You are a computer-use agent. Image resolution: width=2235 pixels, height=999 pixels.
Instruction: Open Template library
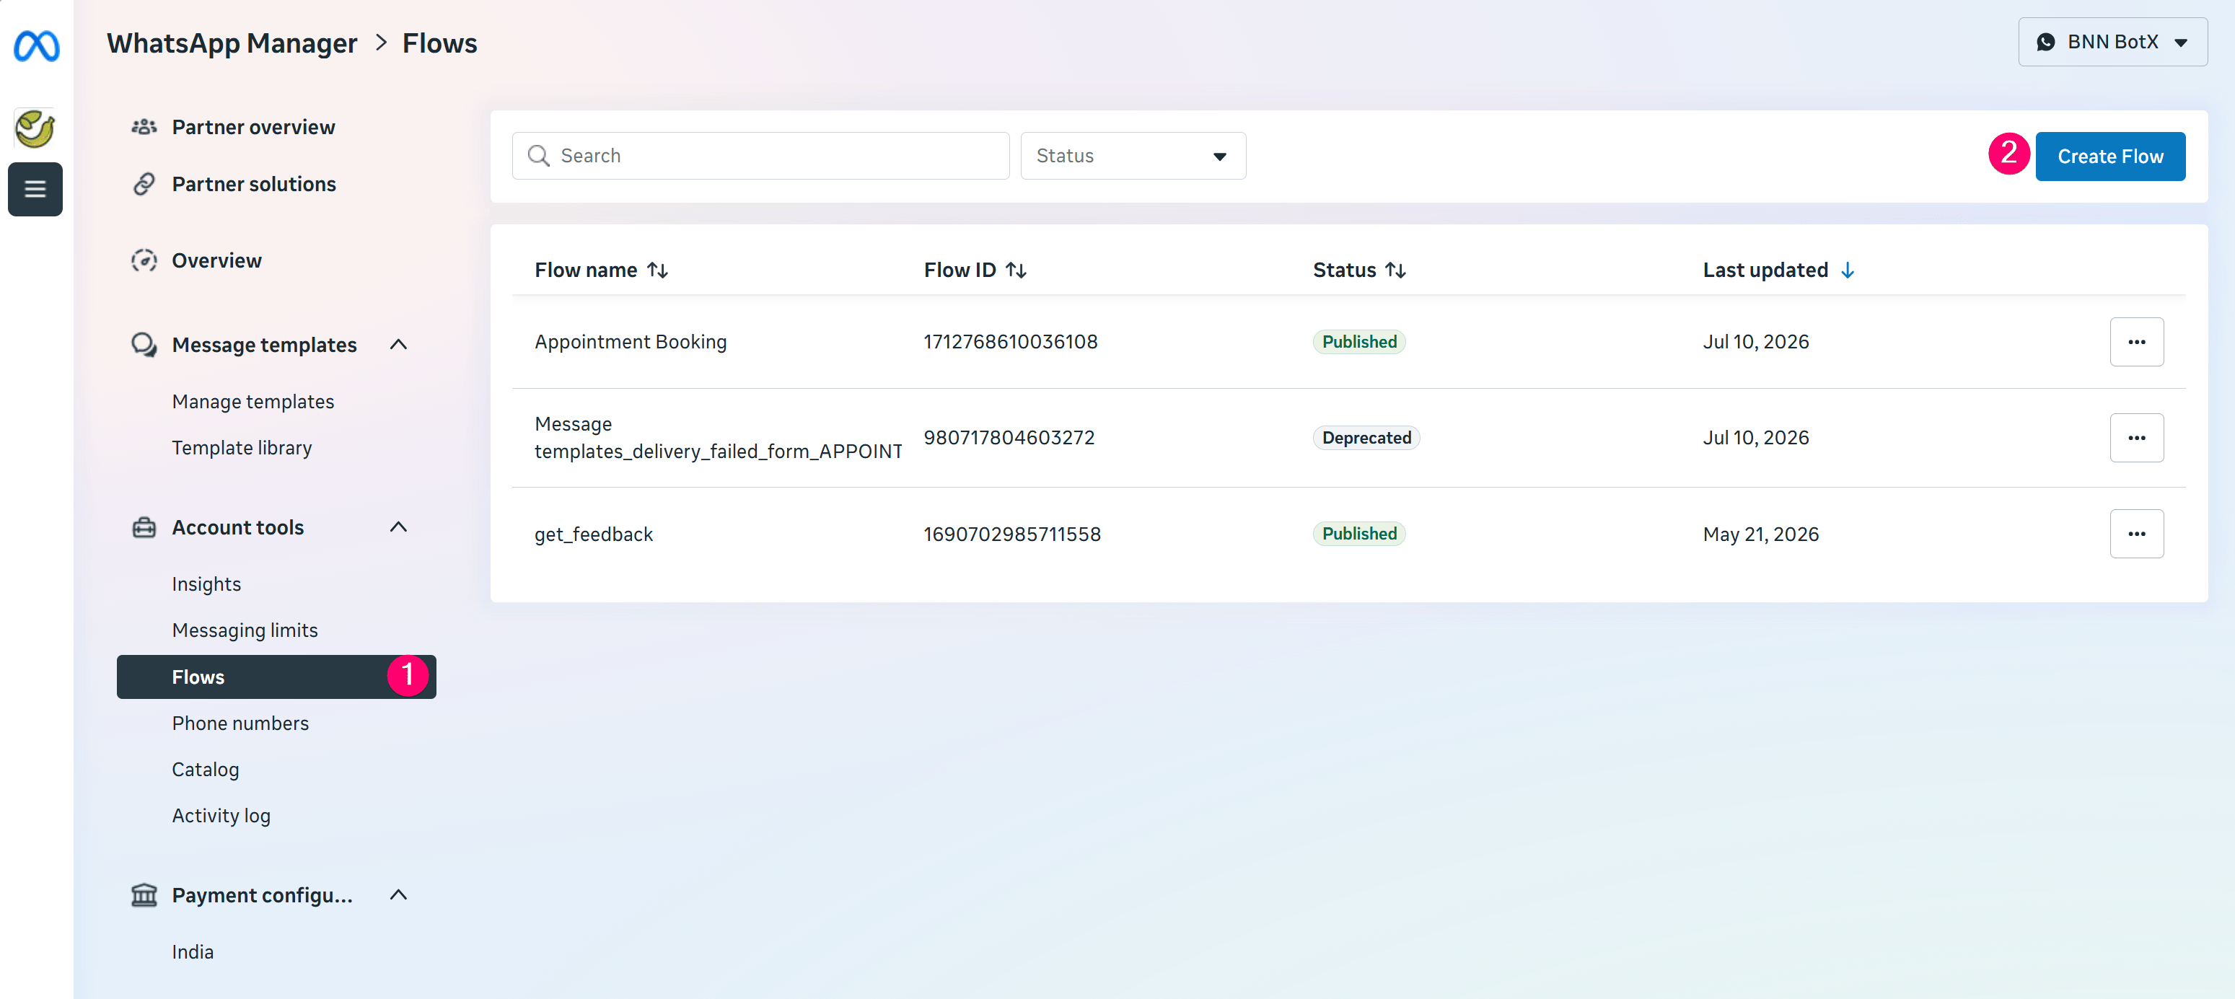[241, 447]
